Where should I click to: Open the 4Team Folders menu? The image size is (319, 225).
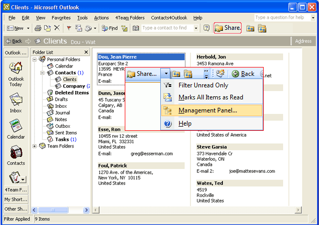[130, 18]
